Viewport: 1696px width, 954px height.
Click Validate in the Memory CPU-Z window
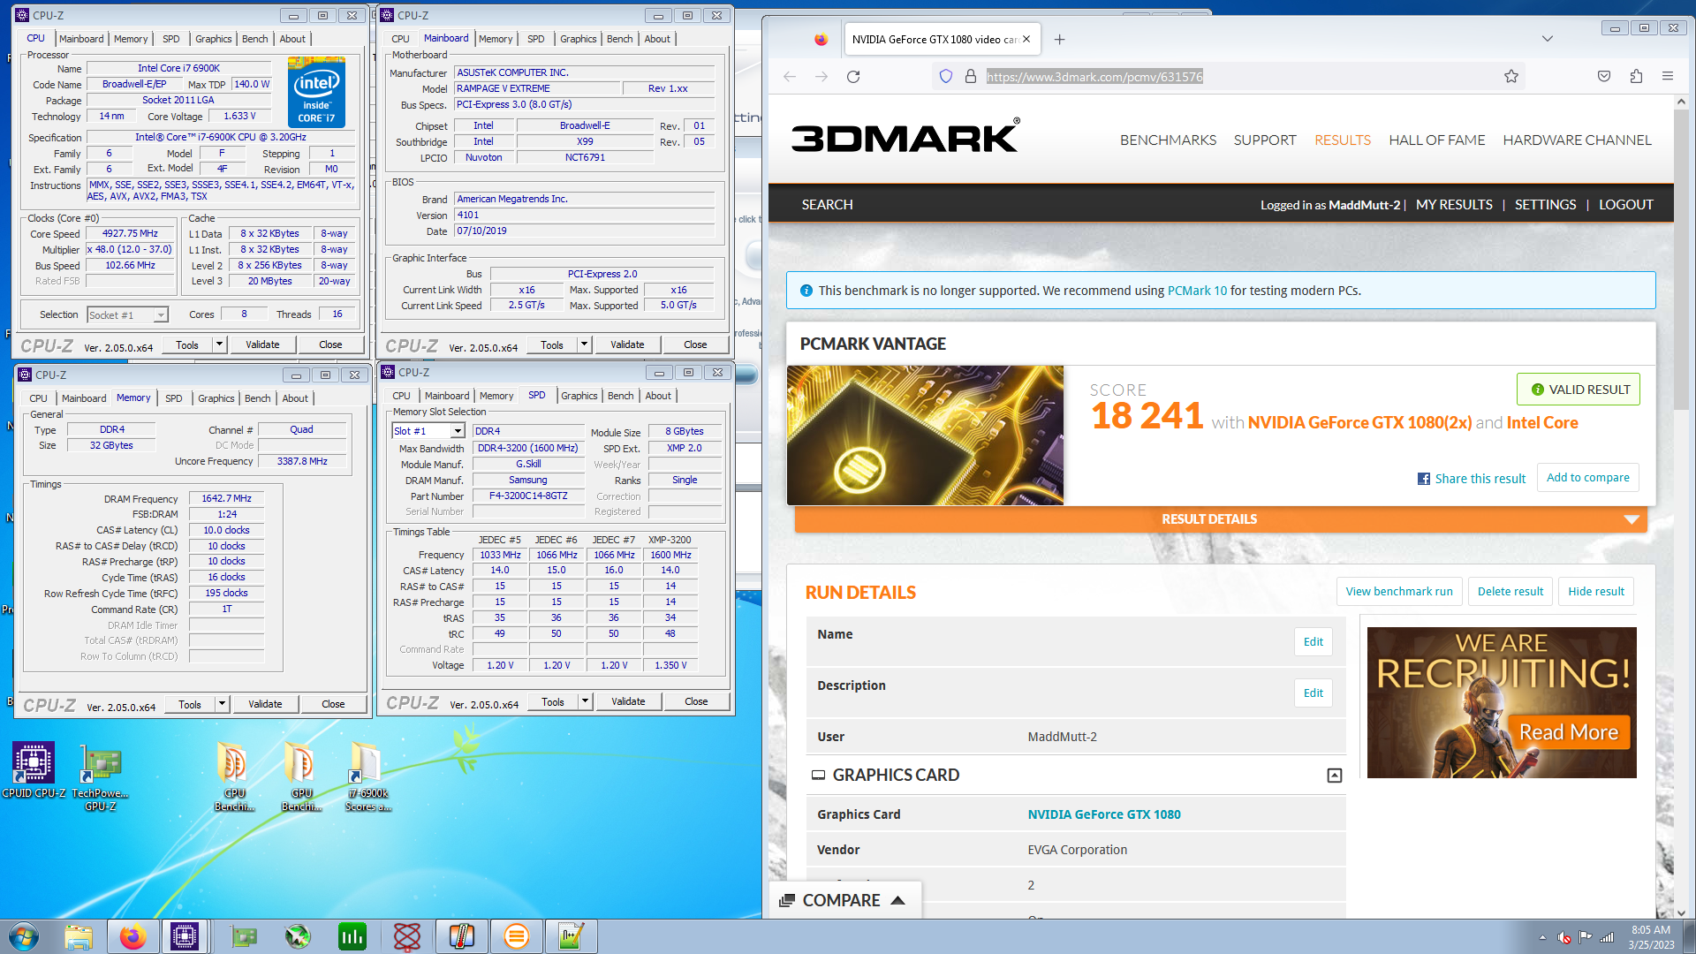point(265,704)
